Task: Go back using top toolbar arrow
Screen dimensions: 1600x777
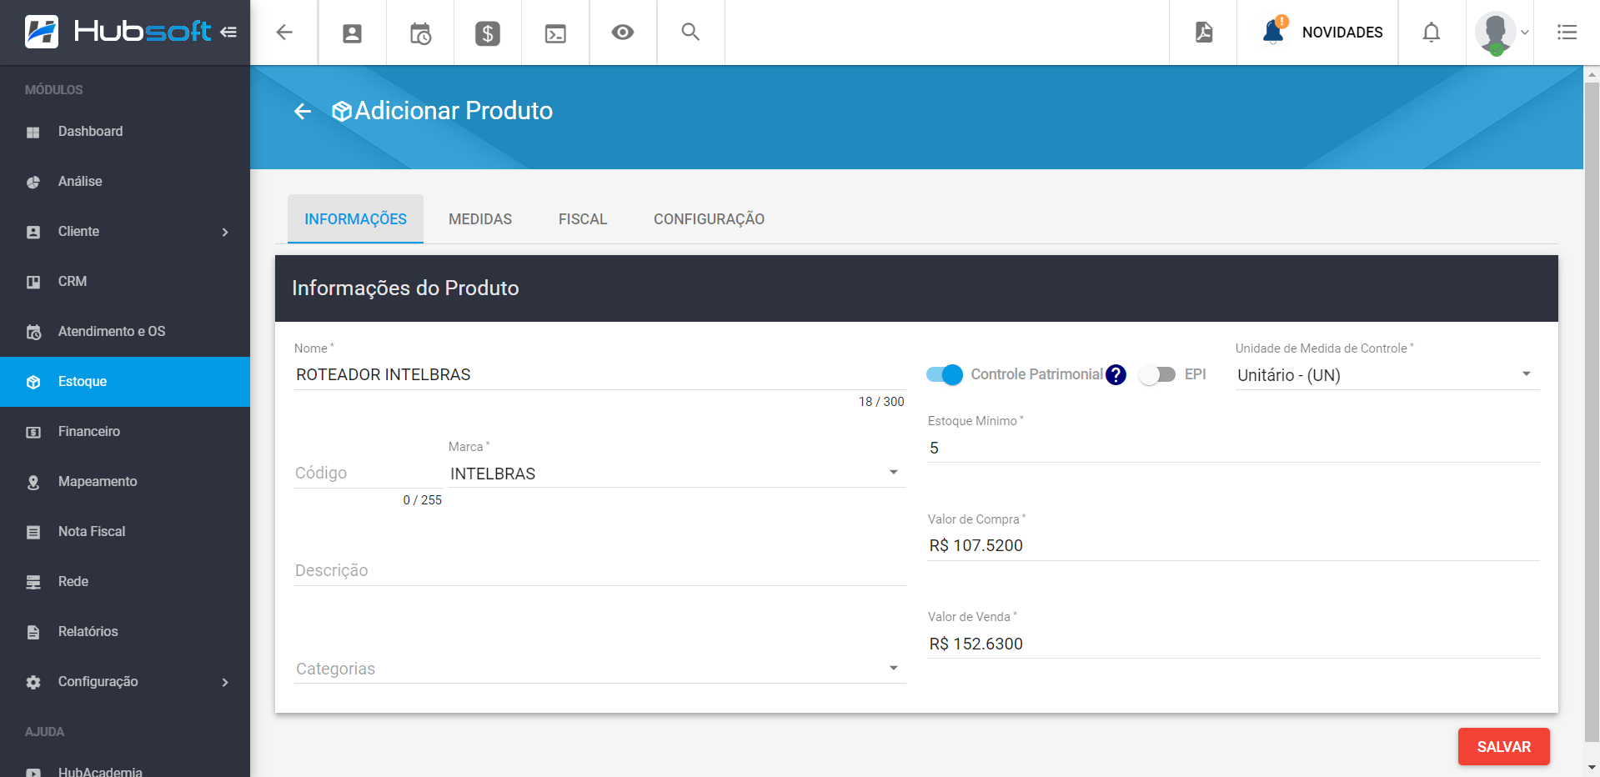Action: coord(284,33)
